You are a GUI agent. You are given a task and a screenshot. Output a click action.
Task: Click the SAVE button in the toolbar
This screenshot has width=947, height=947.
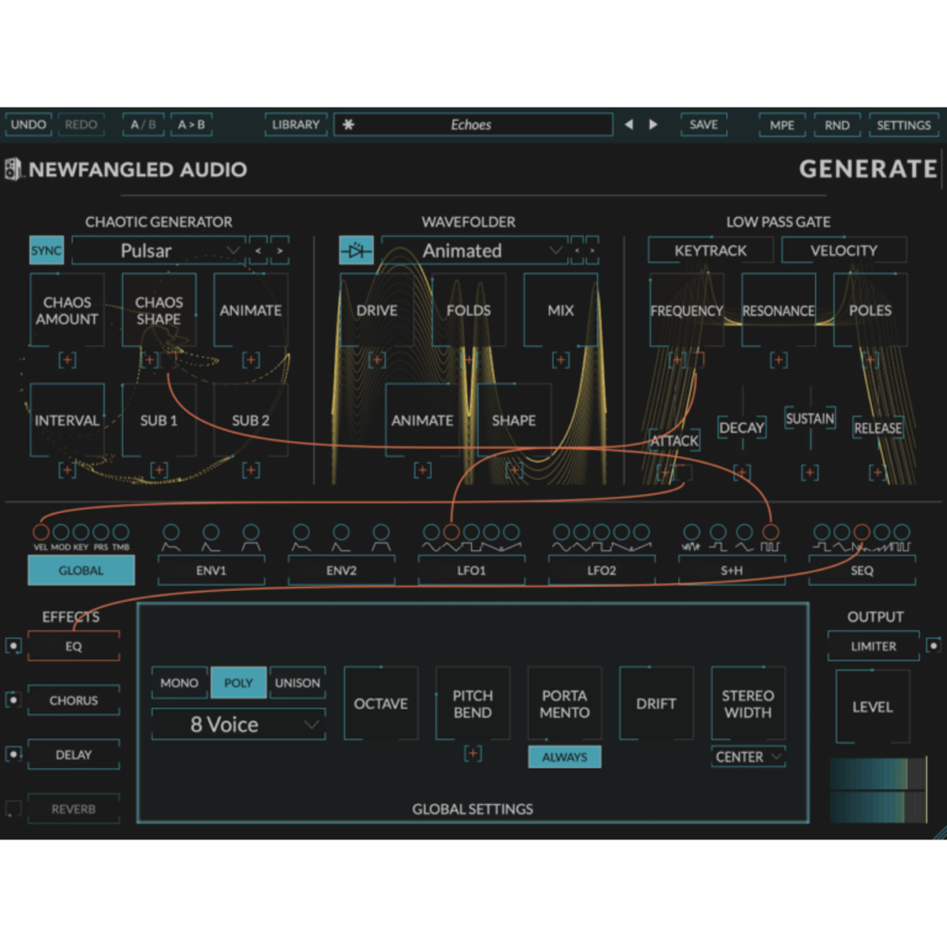pyautogui.click(x=702, y=124)
